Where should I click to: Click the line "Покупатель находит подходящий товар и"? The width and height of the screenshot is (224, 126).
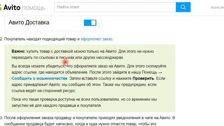tap(42, 39)
